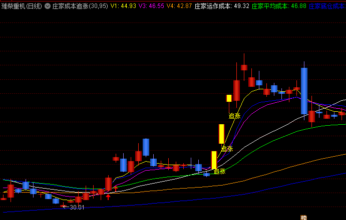Click the magenta V3: 46.55 readout
This screenshot has height=220, width=346.
click(151, 6)
